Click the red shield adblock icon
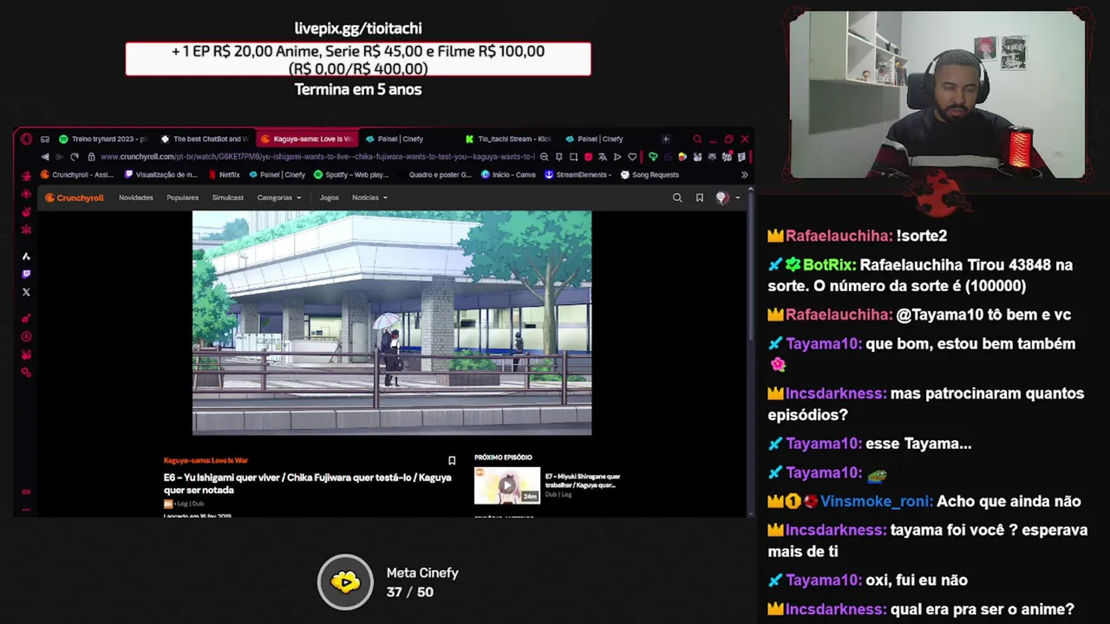 [x=588, y=157]
